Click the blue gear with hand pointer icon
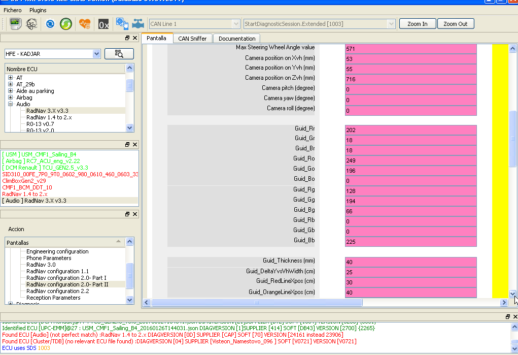Viewport: 518px width, 355px height. [122, 24]
